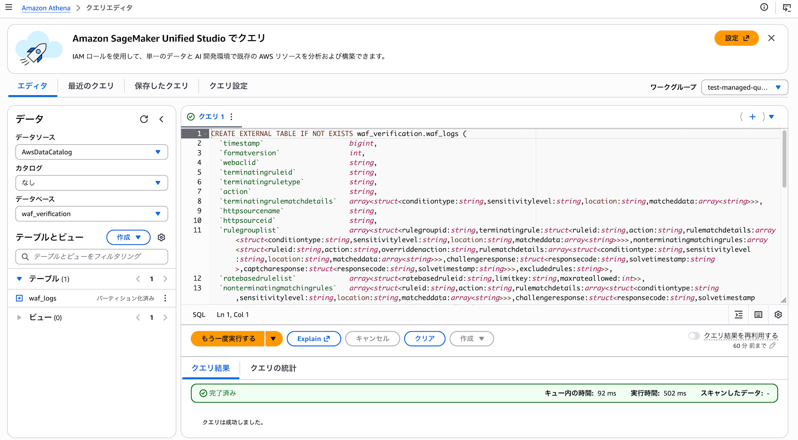The width and height of the screenshot is (798, 440).
Task: Click the Explain button
Action: coord(314,338)
